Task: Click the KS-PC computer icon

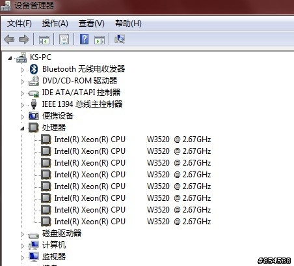Action: [x=21, y=57]
